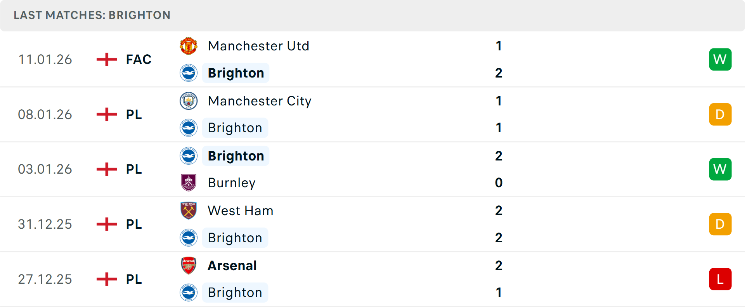Click the Arsenal club crest

coord(189,266)
